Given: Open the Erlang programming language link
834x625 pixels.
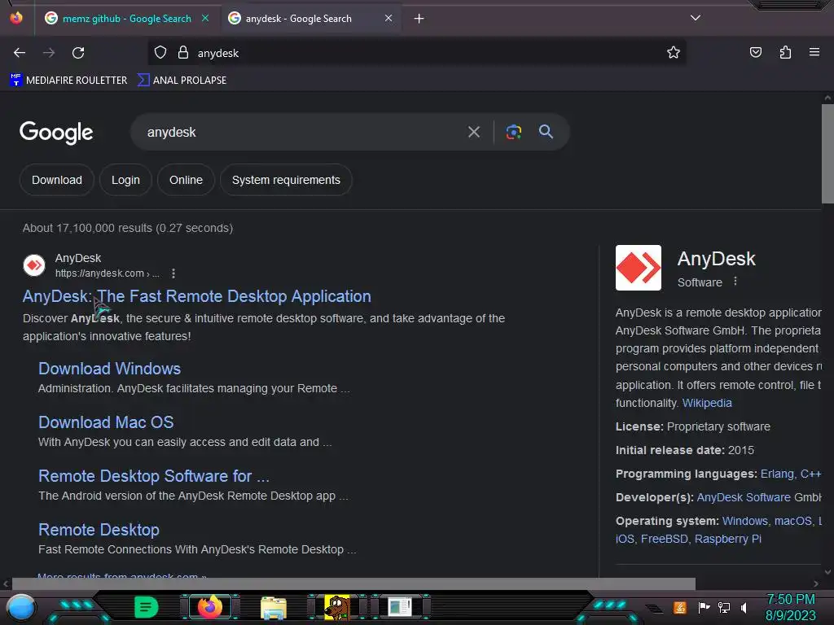Looking at the screenshot, I should pyautogui.click(x=777, y=474).
